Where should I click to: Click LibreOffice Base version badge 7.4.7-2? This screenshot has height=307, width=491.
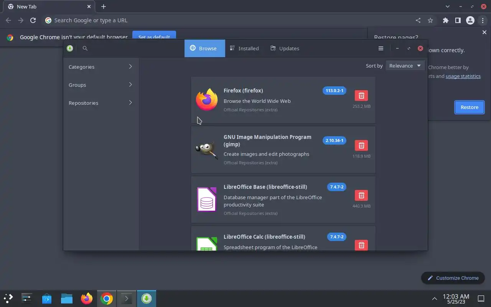click(x=337, y=187)
